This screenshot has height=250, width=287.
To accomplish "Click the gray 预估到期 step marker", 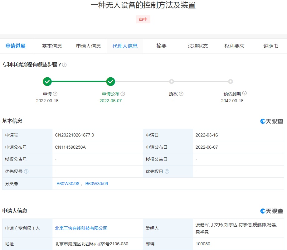I will [230, 82].
